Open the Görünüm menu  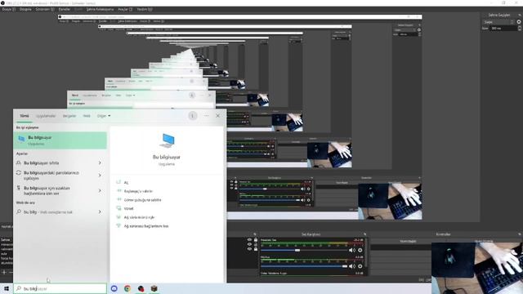point(45,9)
